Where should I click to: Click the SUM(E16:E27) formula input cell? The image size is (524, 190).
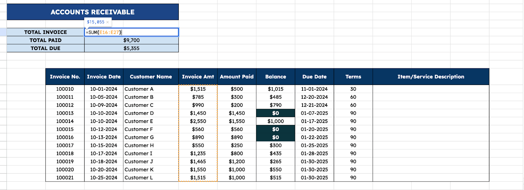131,32
